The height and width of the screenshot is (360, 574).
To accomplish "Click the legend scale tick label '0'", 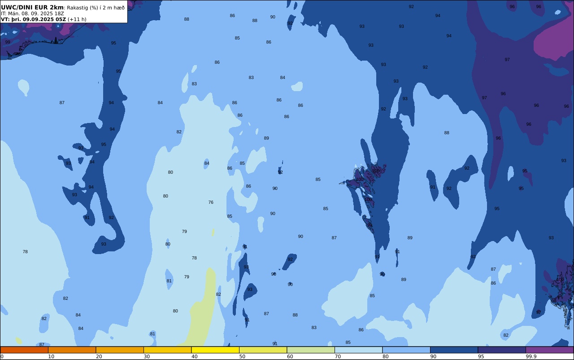I will [2, 356].
